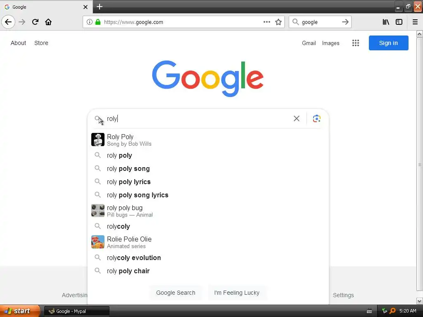Close the Google tab
The width and height of the screenshot is (423, 317).
(85, 7)
